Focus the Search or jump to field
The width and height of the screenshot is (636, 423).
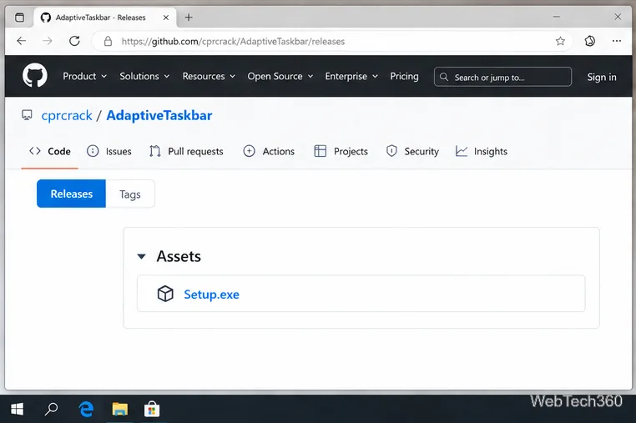503,77
